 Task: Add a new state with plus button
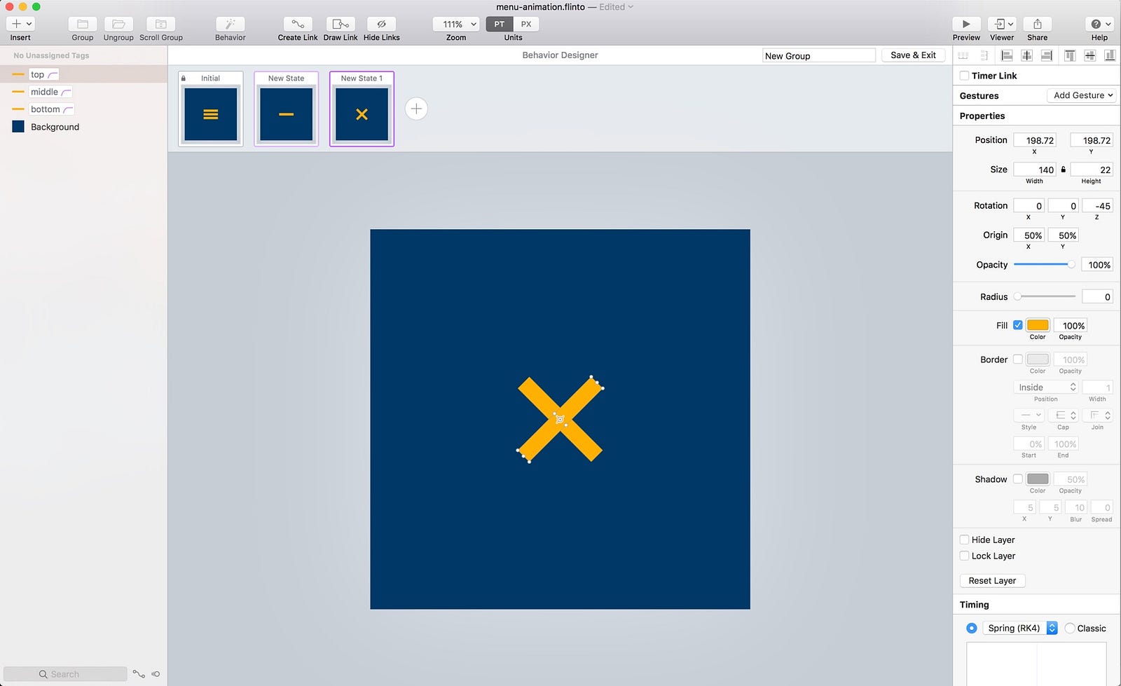pos(416,109)
